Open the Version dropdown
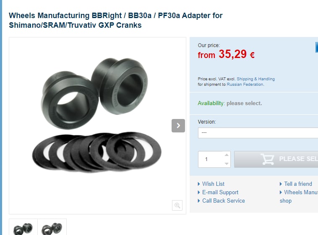 pyautogui.click(x=258, y=133)
